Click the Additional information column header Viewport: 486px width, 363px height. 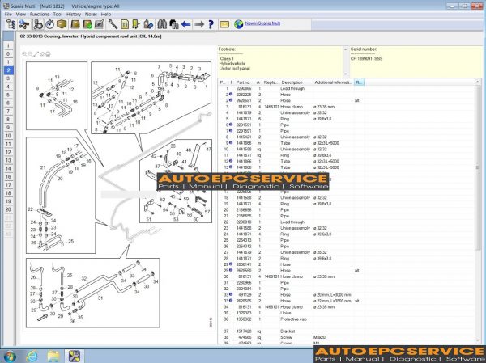[x=333, y=82]
